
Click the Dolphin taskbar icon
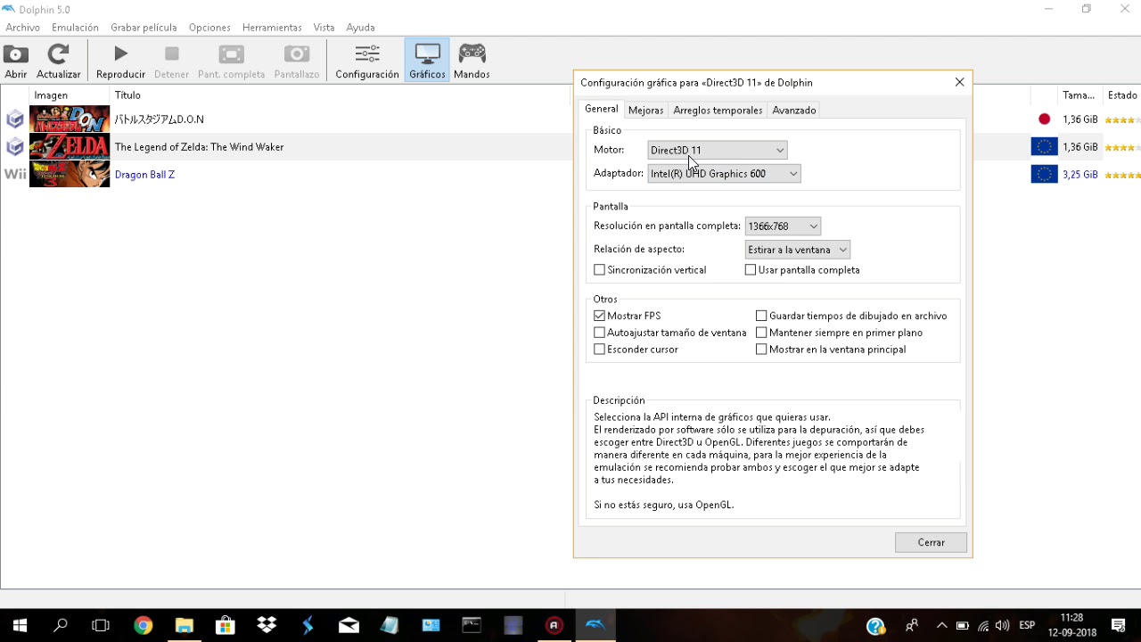pos(595,625)
